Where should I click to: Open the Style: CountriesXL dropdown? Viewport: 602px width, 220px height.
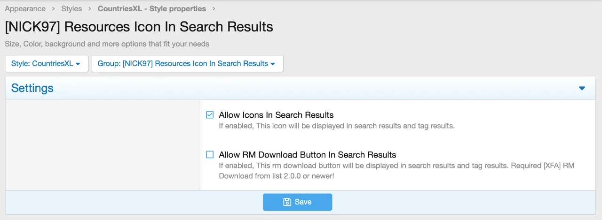(x=47, y=64)
